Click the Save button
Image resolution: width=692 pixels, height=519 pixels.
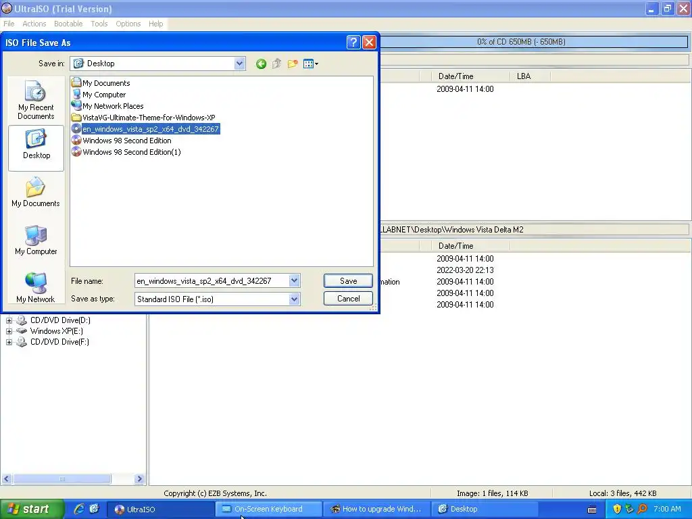click(348, 280)
